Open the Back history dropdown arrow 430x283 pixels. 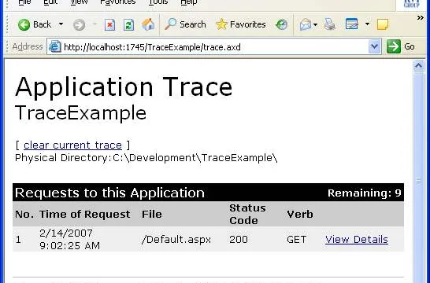pyautogui.click(x=61, y=24)
